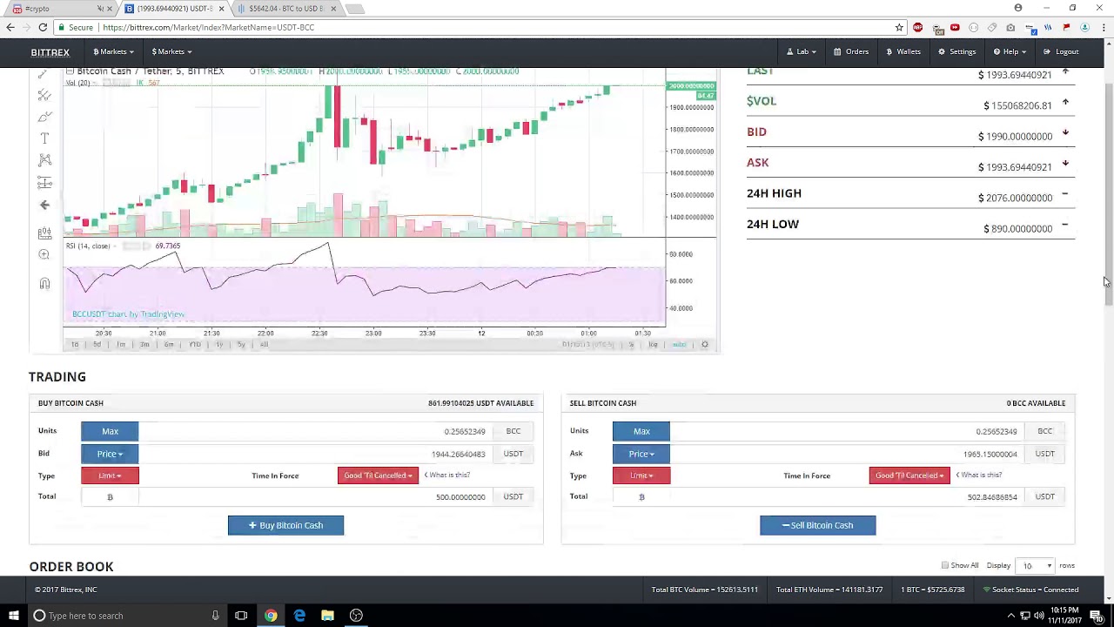Image resolution: width=1114 pixels, height=627 pixels.
Task: Open the Bitcoin Markets dropdown
Action: click(x=113, y=51)
